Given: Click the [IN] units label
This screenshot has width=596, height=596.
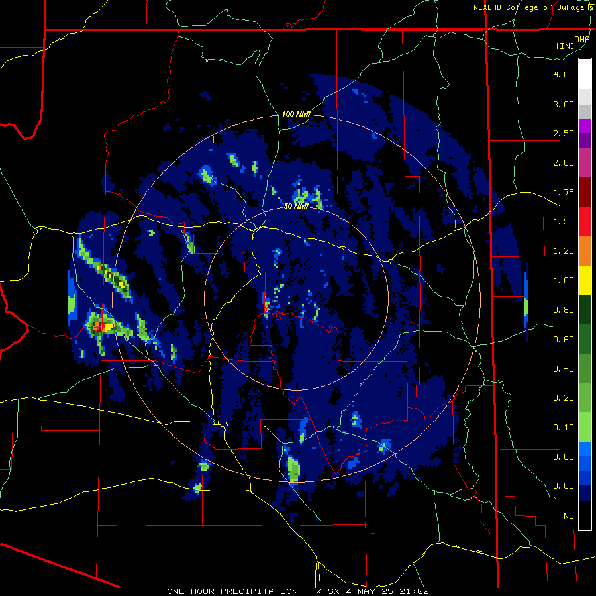Looking at the screenshot, I should coord(565,46).
